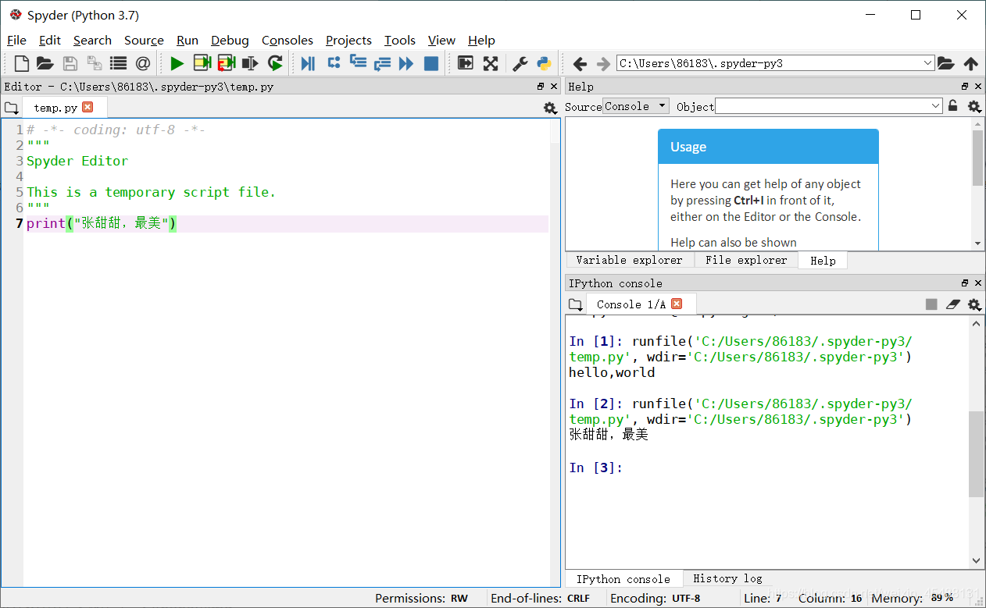This screenshot has width=986, height=608.
Task: Clear console with the eraser icon
Action: (952, 304)
